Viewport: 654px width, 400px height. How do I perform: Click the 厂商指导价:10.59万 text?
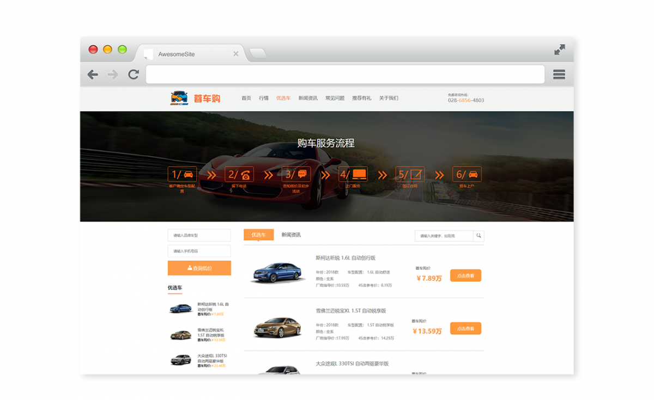click(x=332, y=285)
